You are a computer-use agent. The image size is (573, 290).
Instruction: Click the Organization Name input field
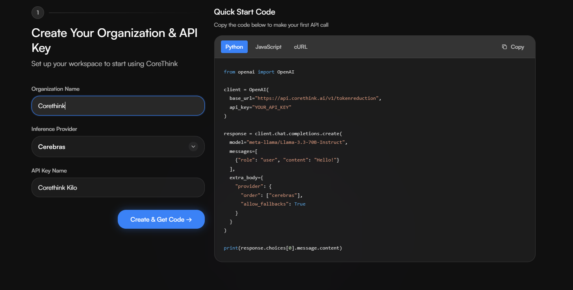point(118,106)
